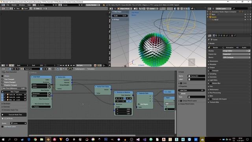The width and height of the screenshot is (252, 142).
Task: Open the Render menu
Action: tap(14, 5)
